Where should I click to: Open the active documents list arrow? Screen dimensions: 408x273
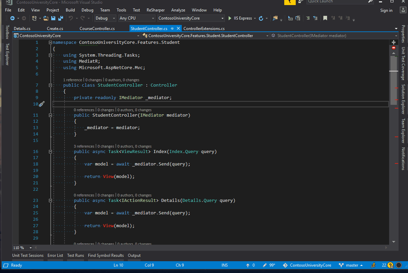396,29
